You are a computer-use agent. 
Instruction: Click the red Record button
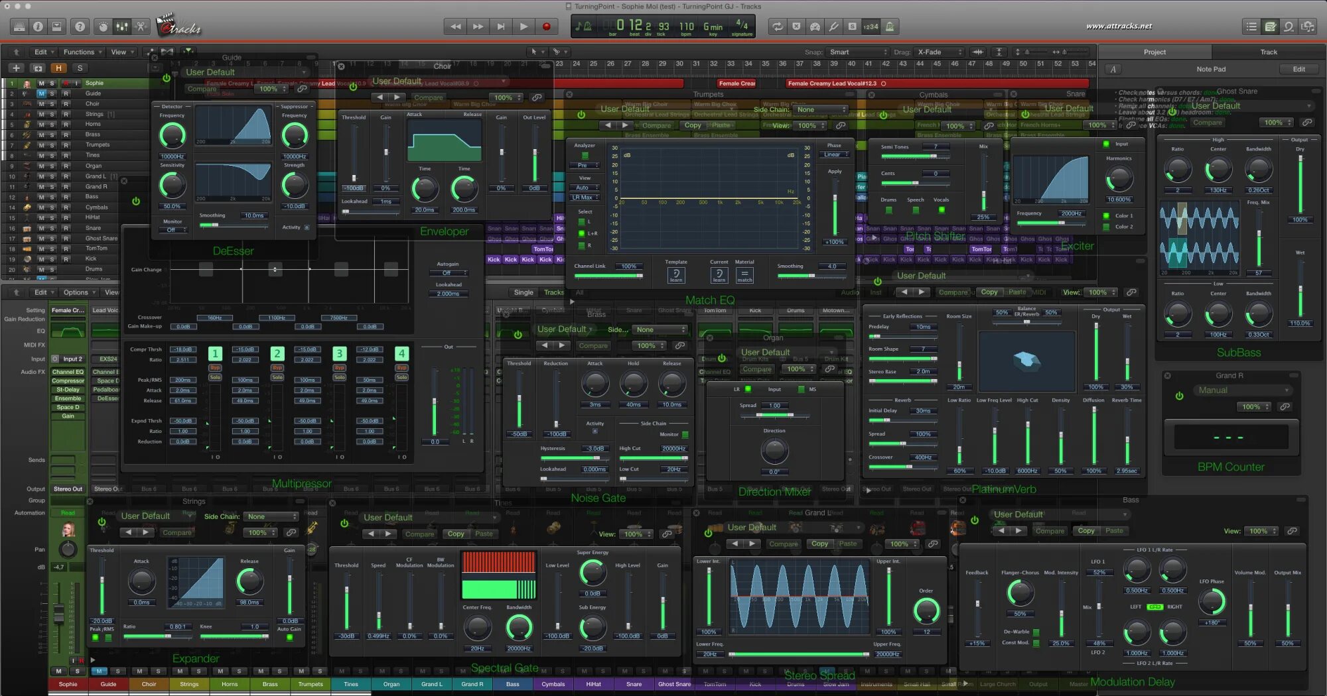tap(546, 27)
